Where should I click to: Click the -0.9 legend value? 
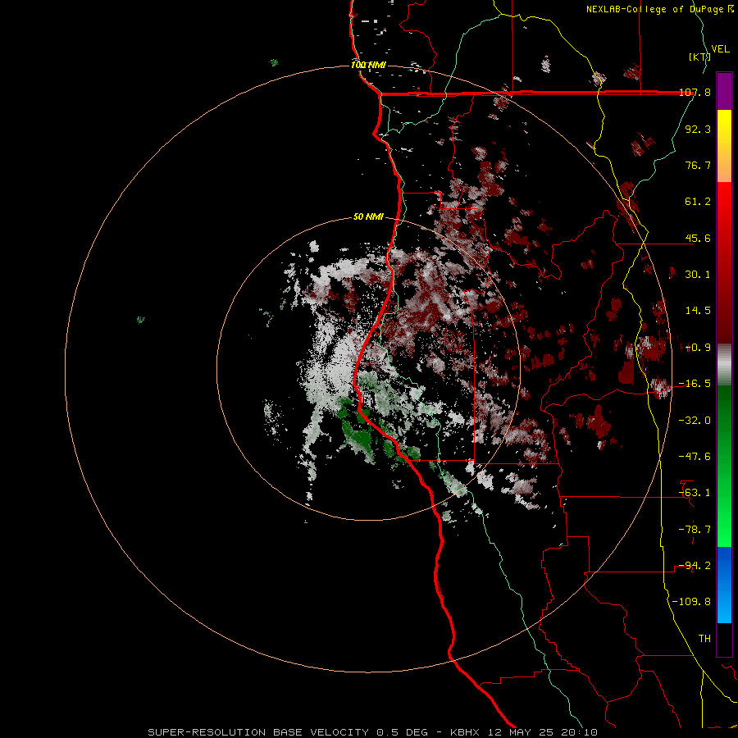(x=696, y=348)
